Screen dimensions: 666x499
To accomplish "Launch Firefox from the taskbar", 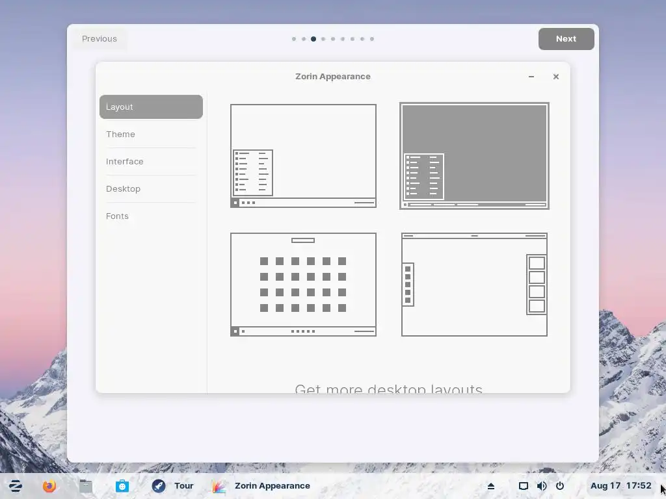I will pyautogui.click(x=49, y=486).
